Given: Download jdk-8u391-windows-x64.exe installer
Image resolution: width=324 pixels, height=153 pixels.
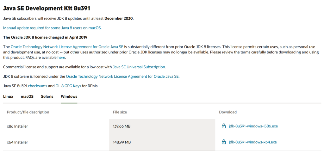Looking at the screenshot, I should (x=252, y=142).
